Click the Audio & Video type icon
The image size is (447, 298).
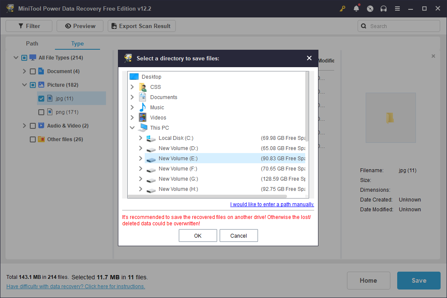coord(41,125)
